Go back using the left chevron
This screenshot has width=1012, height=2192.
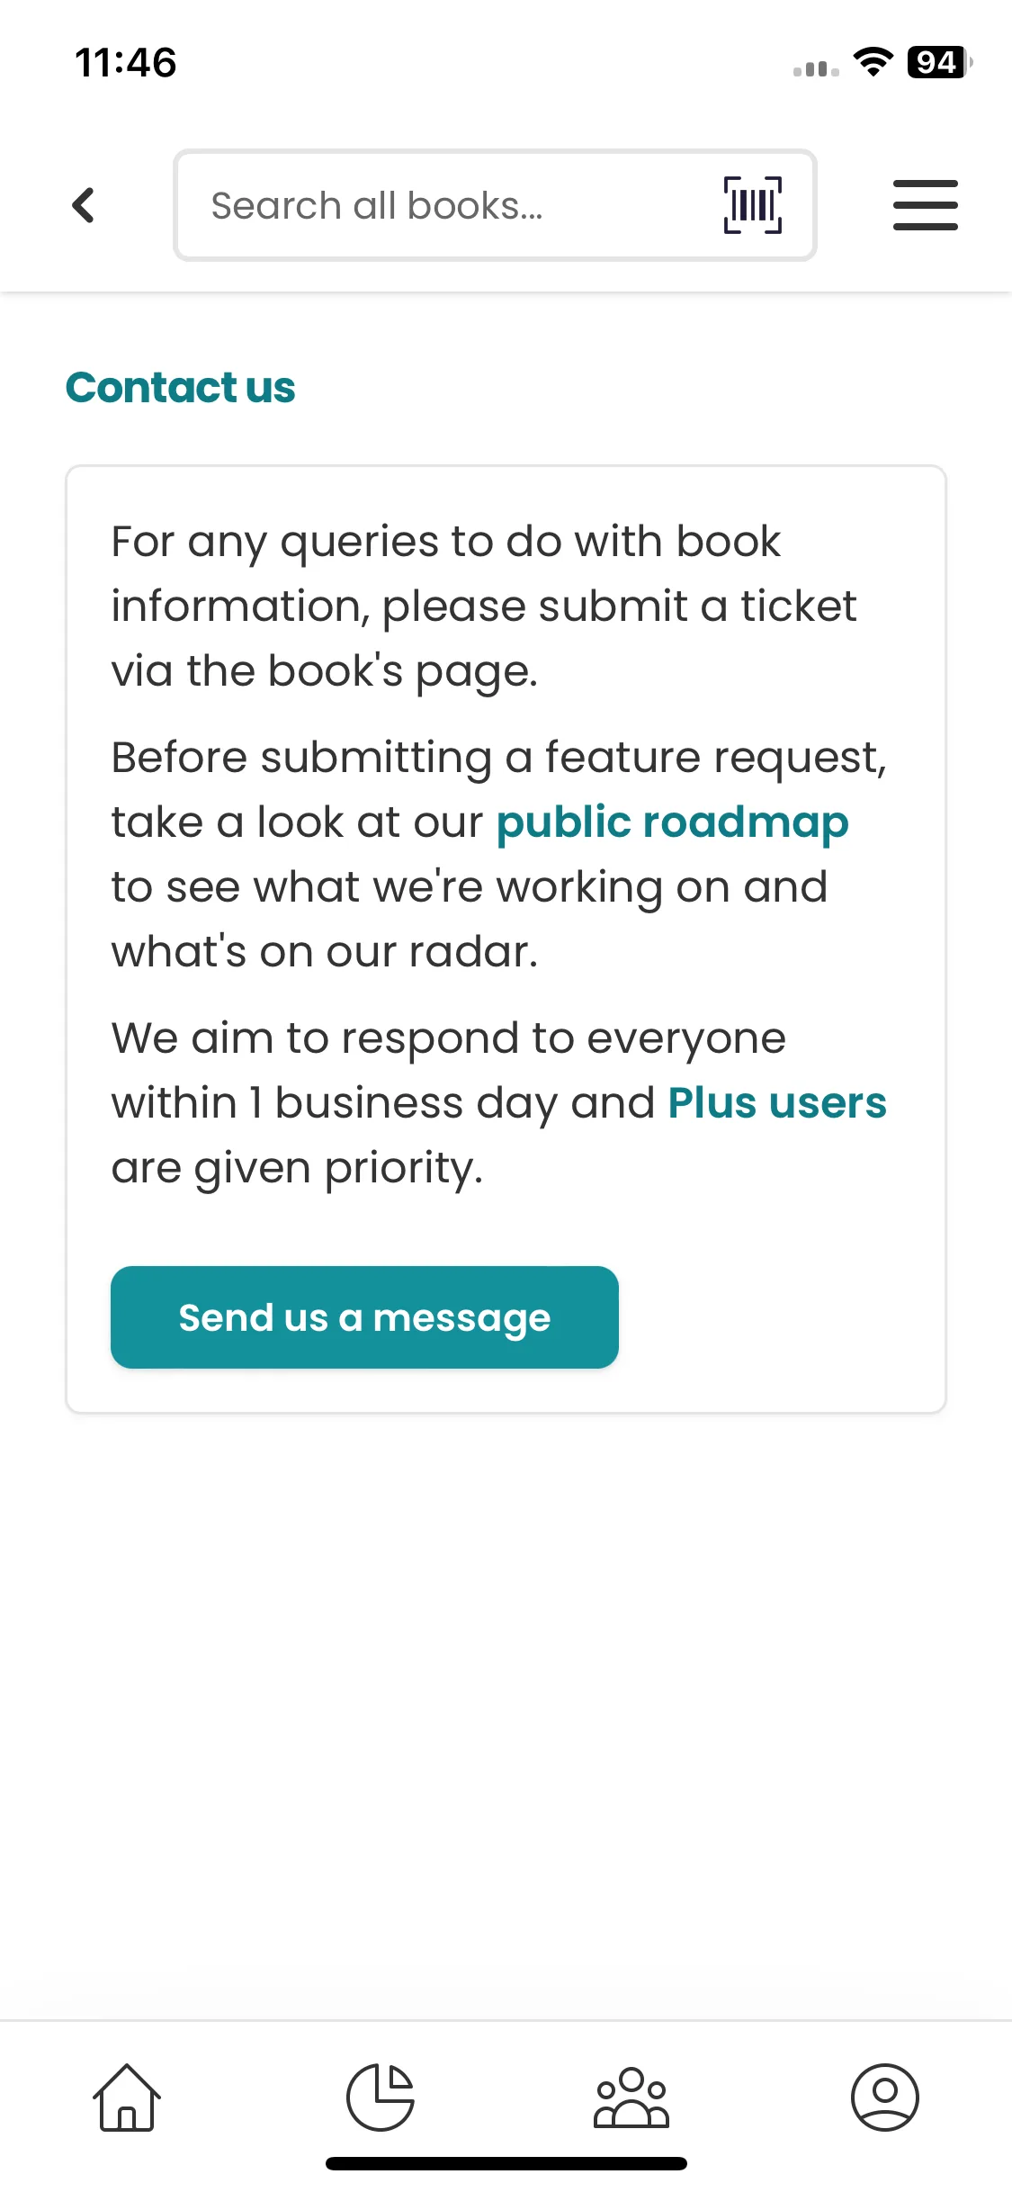click(x=84, y=205)
